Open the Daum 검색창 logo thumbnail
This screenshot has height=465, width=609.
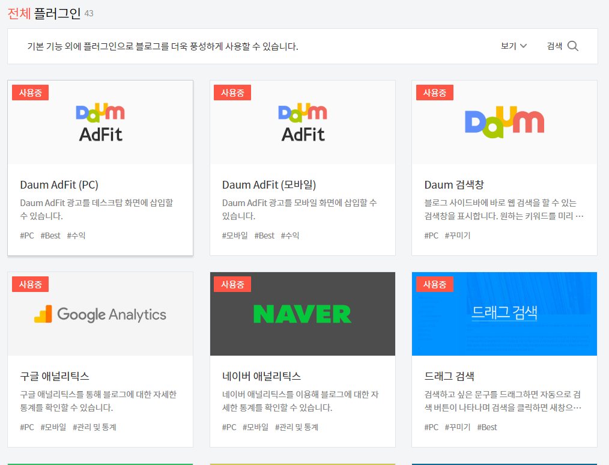point(504,123)
